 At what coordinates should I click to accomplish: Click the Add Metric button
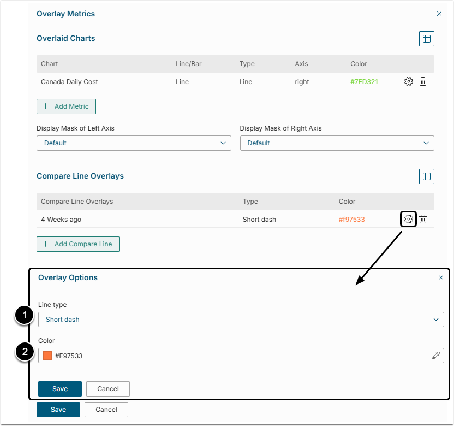66,106
